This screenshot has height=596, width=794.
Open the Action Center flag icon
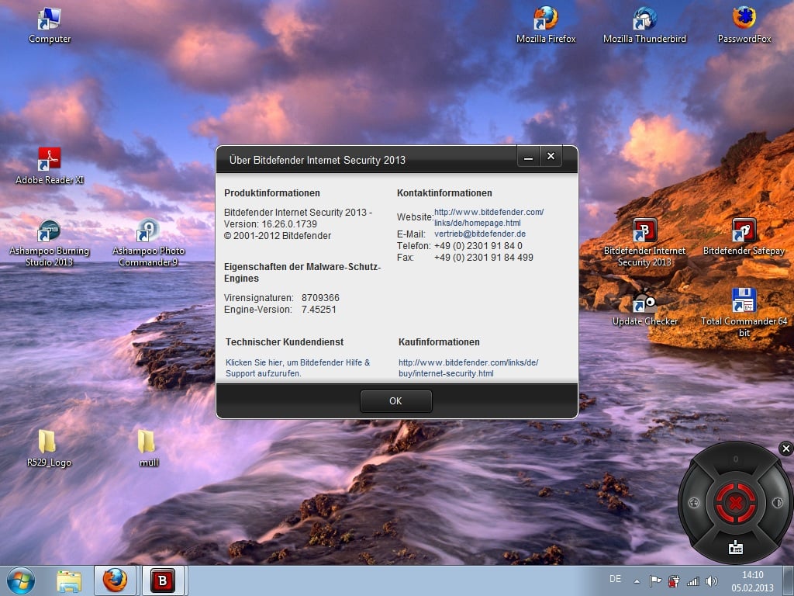655,581
